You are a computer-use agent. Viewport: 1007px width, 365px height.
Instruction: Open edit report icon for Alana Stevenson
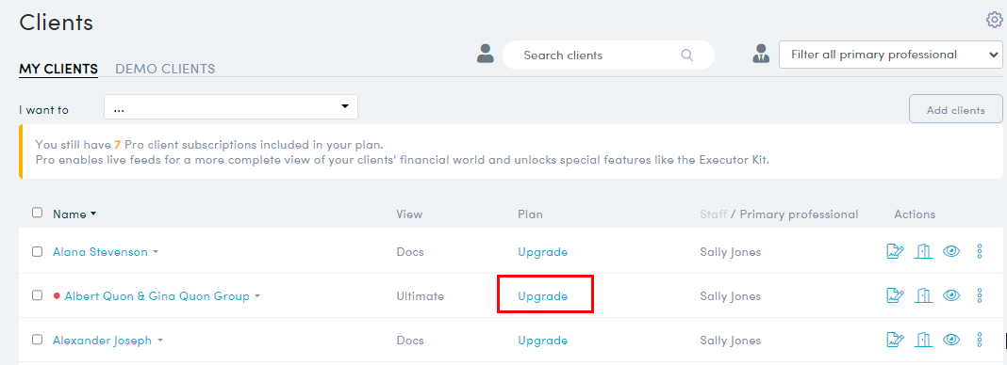pos(895,252)
